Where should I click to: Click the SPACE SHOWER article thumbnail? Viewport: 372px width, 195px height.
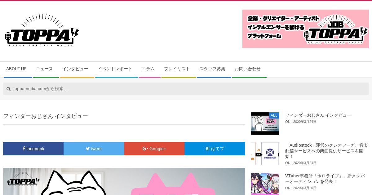[x=265, y=154]
